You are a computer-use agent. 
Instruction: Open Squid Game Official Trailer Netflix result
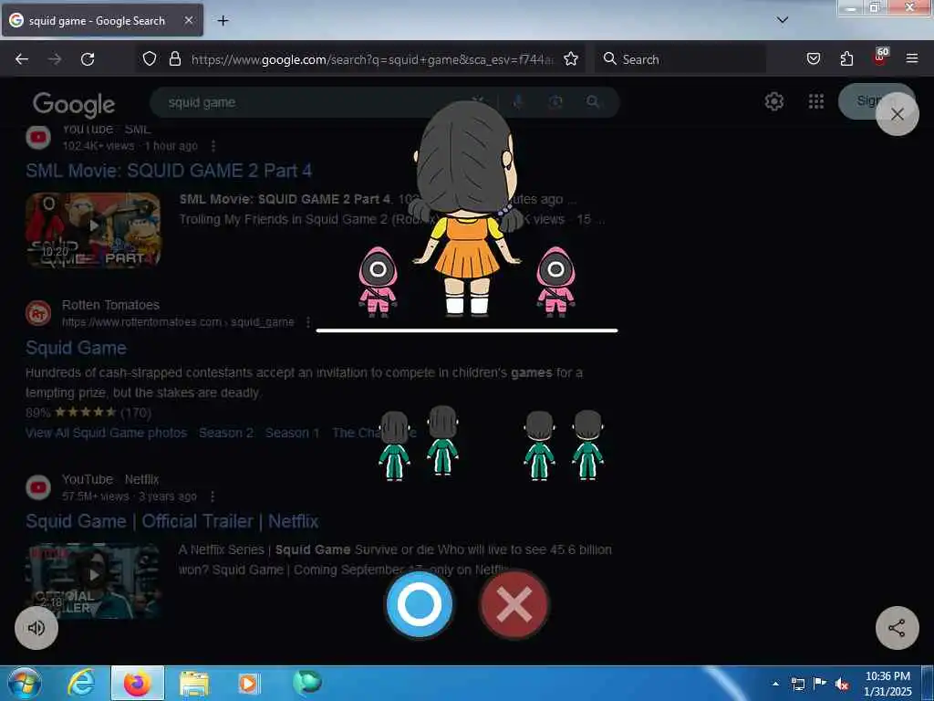point(172,521)
